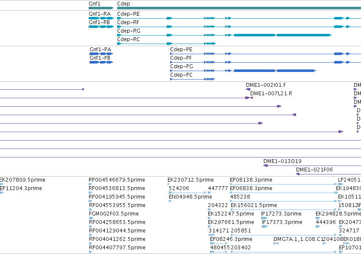361x254 pixels.
Task: Click the DME1-007L21.R clone label
Action: coord(271,94)
